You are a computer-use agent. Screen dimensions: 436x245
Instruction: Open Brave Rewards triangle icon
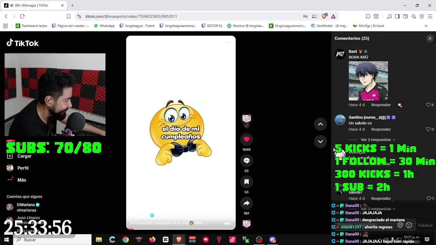333,16
